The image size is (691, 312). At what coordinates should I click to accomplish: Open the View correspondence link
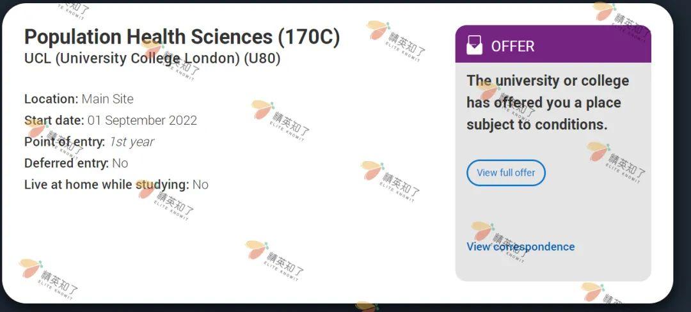click(520, 247)
